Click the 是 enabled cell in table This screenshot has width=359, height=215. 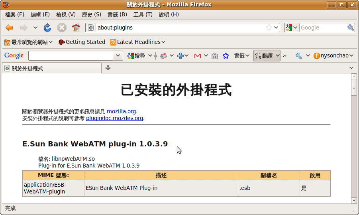point(315,188)
